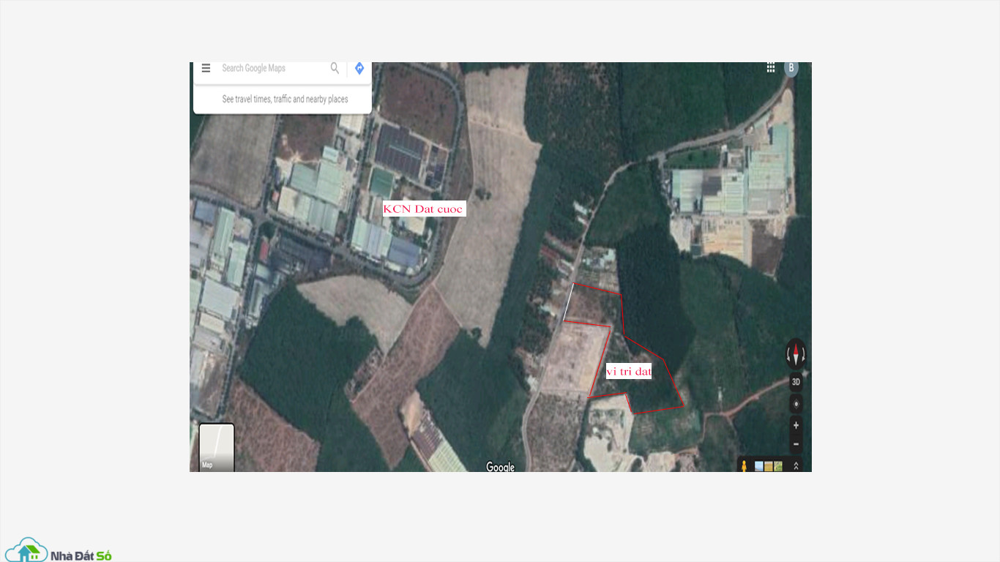Screen dimensions: 1000x562
Task: Zoom out with the minus button
Action: (x=796, y=444)
